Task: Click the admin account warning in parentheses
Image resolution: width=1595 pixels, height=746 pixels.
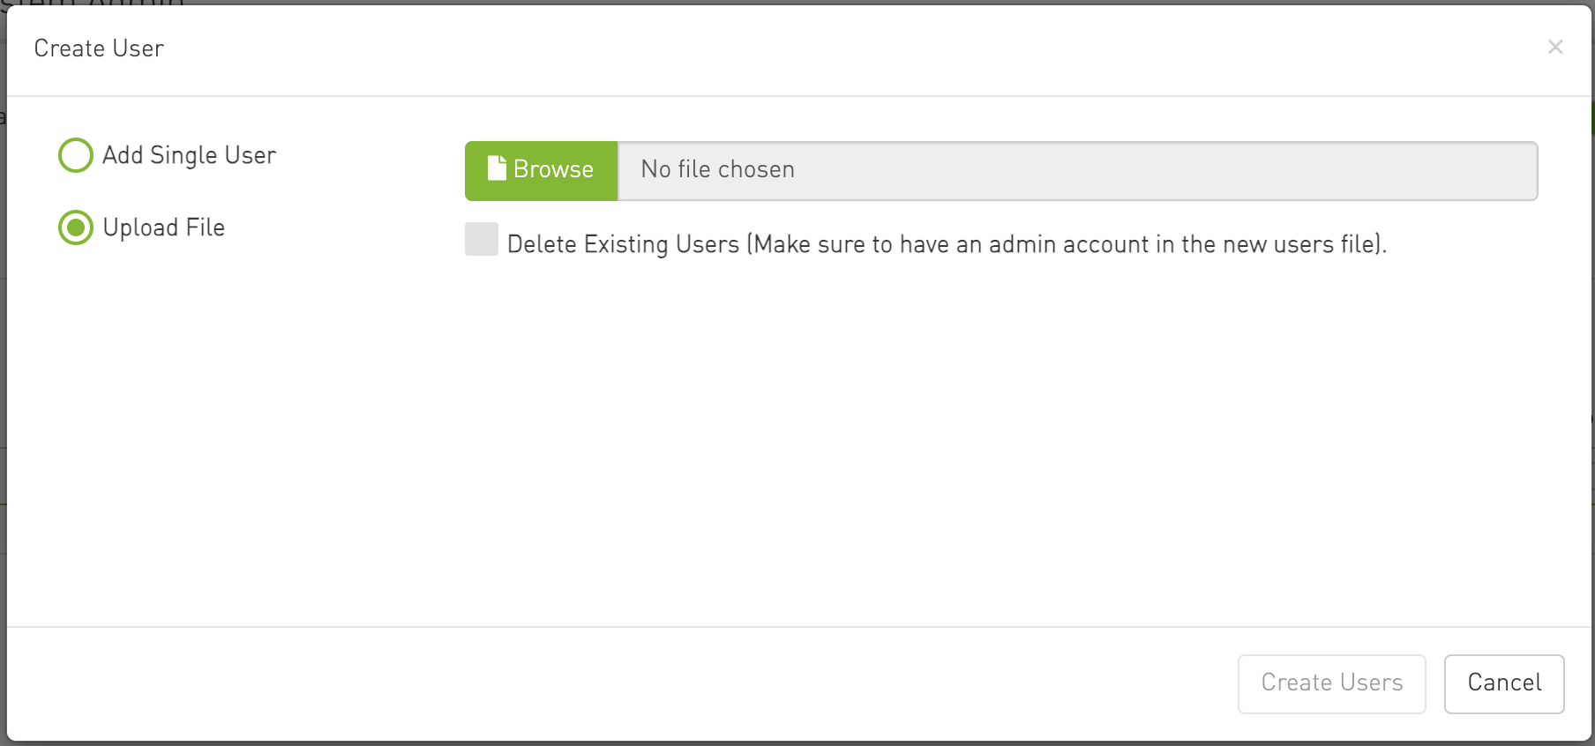Action: point(1067,244)
